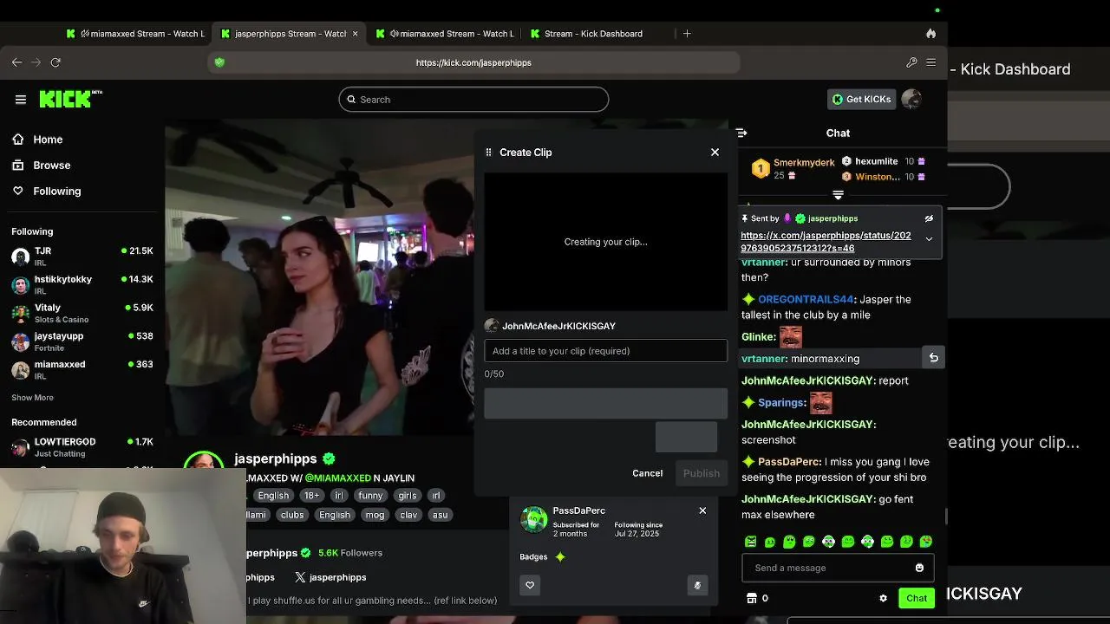Click the Publish button
This screenshot has height=624, width=1110.
pos(701,473)
